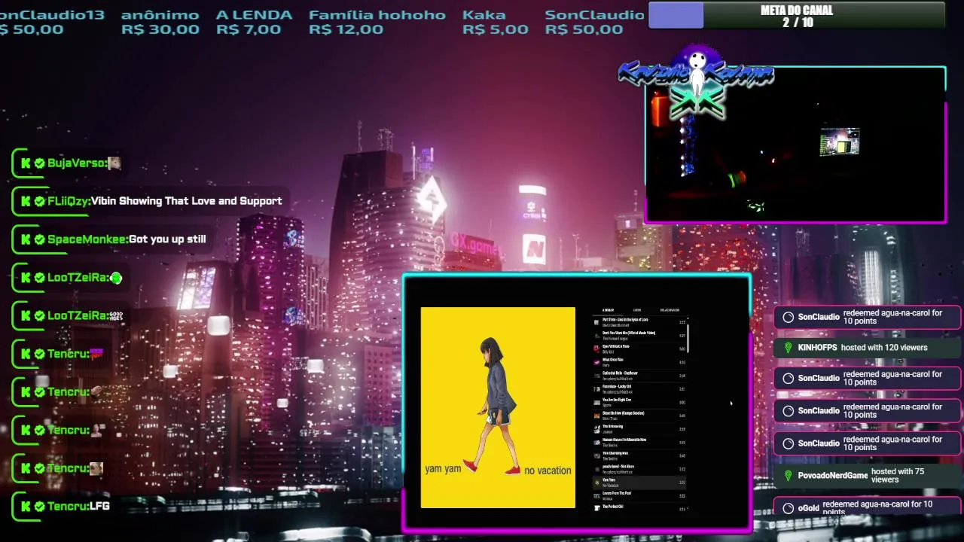Click the Yam Yam yellow album cover
Screen dimensions: 964x542
(x=498, y=407)
